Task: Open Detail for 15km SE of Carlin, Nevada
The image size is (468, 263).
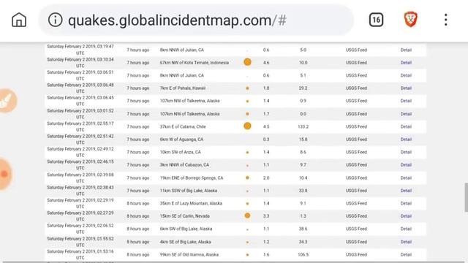Action: pos(406,216)
